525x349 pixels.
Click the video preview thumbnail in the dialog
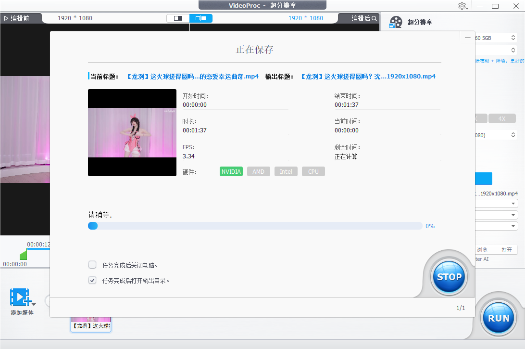tap(132, 132)
